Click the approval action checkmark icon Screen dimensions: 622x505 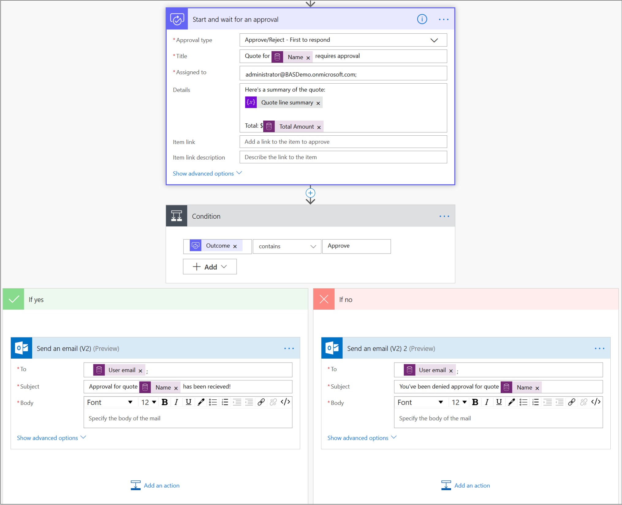click(178, 20)
